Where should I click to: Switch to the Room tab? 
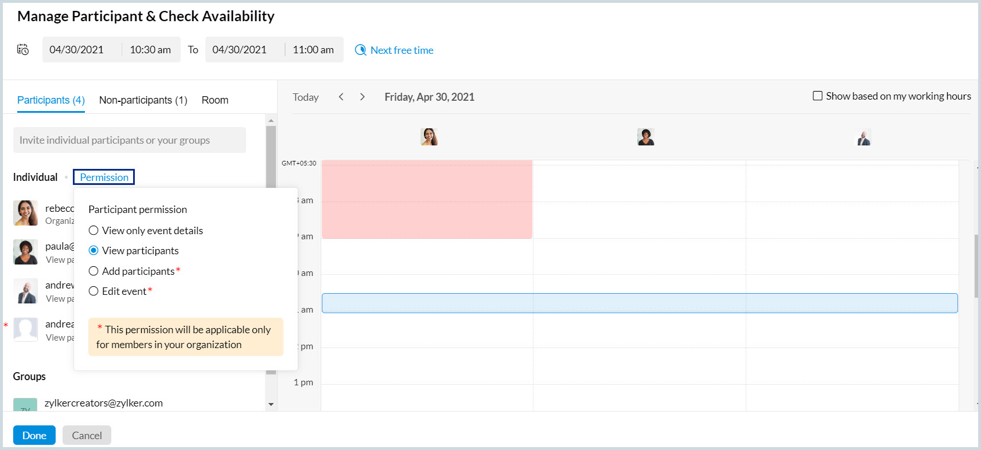pyautogui.click(x=215, y=100)
